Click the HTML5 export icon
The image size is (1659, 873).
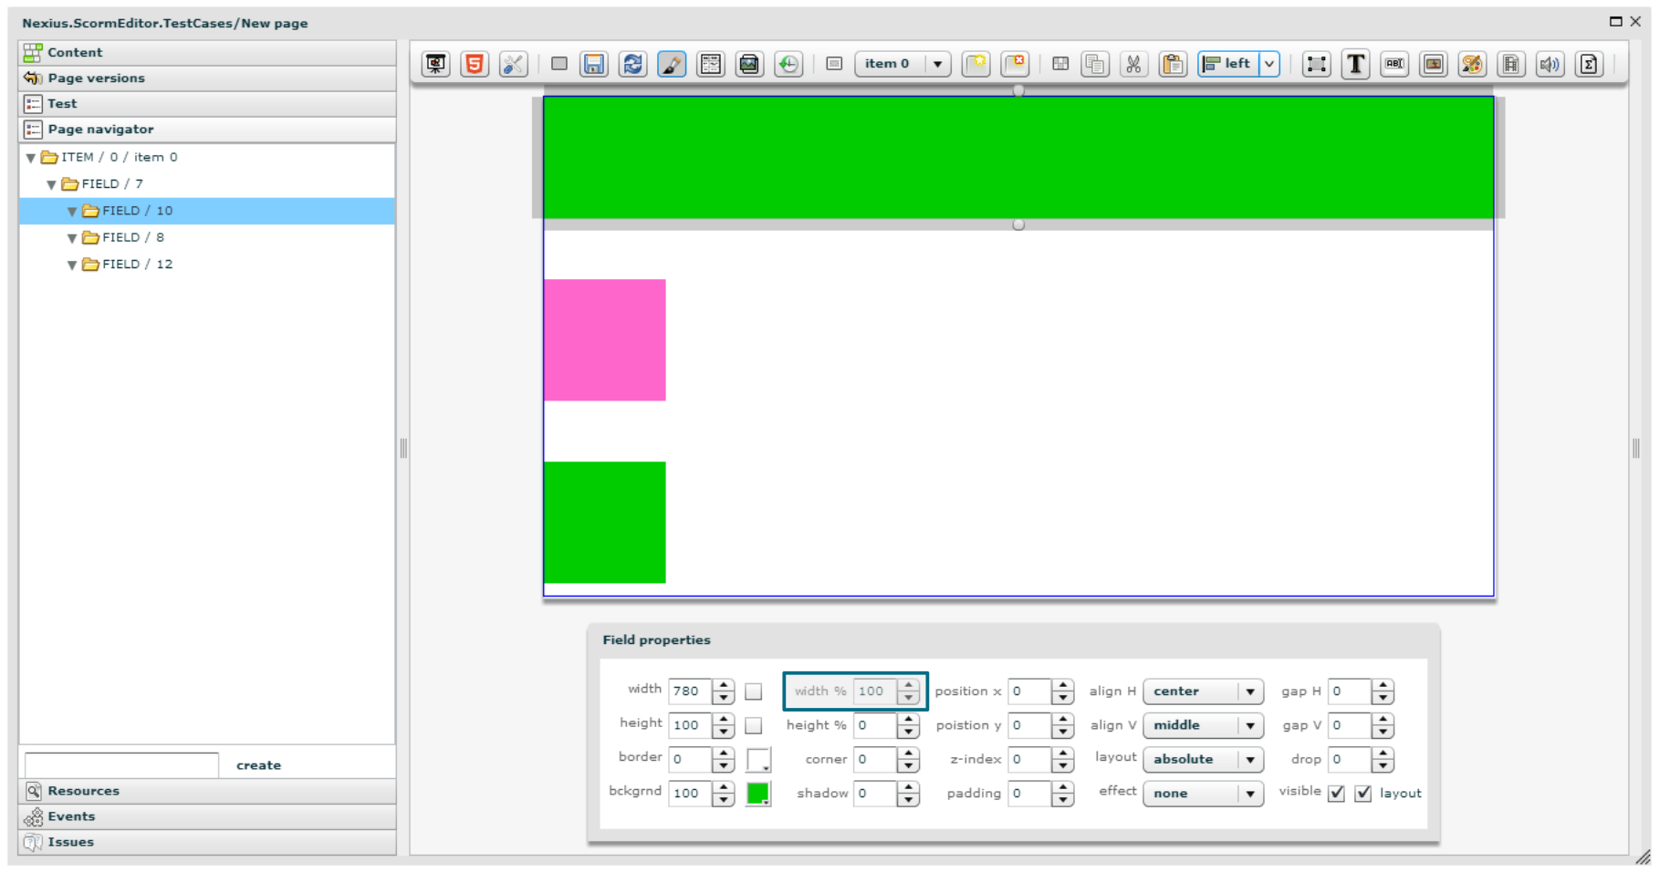[475, 64]
